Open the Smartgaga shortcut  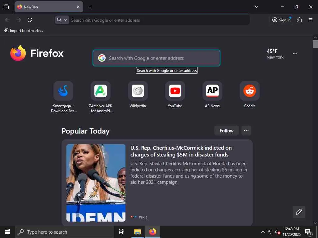[63, 97]
